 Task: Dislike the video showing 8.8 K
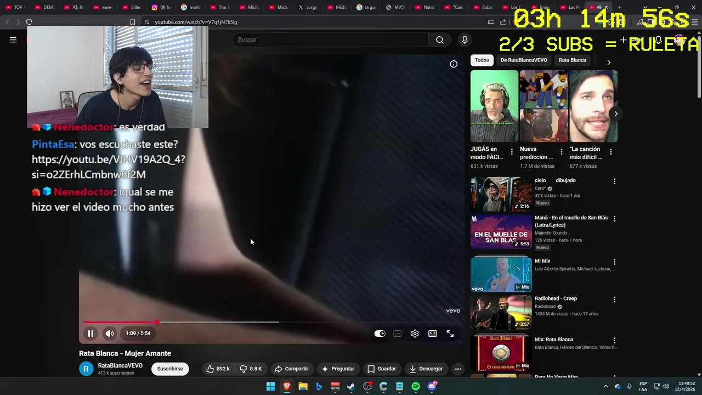coord(251,369)
